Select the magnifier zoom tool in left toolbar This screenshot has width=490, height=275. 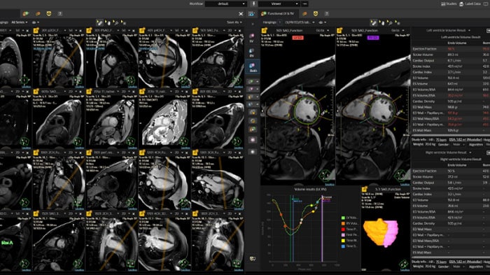[116, 22]
